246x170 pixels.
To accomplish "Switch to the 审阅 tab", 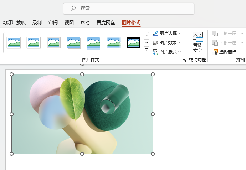I will click(53, 22).
